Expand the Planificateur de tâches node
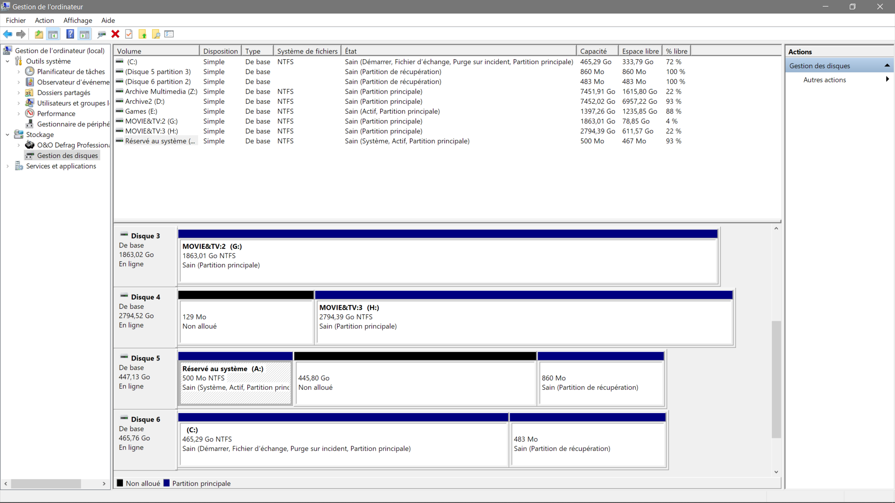The height and width of the screenshot is (503, 895). point(19,72)
